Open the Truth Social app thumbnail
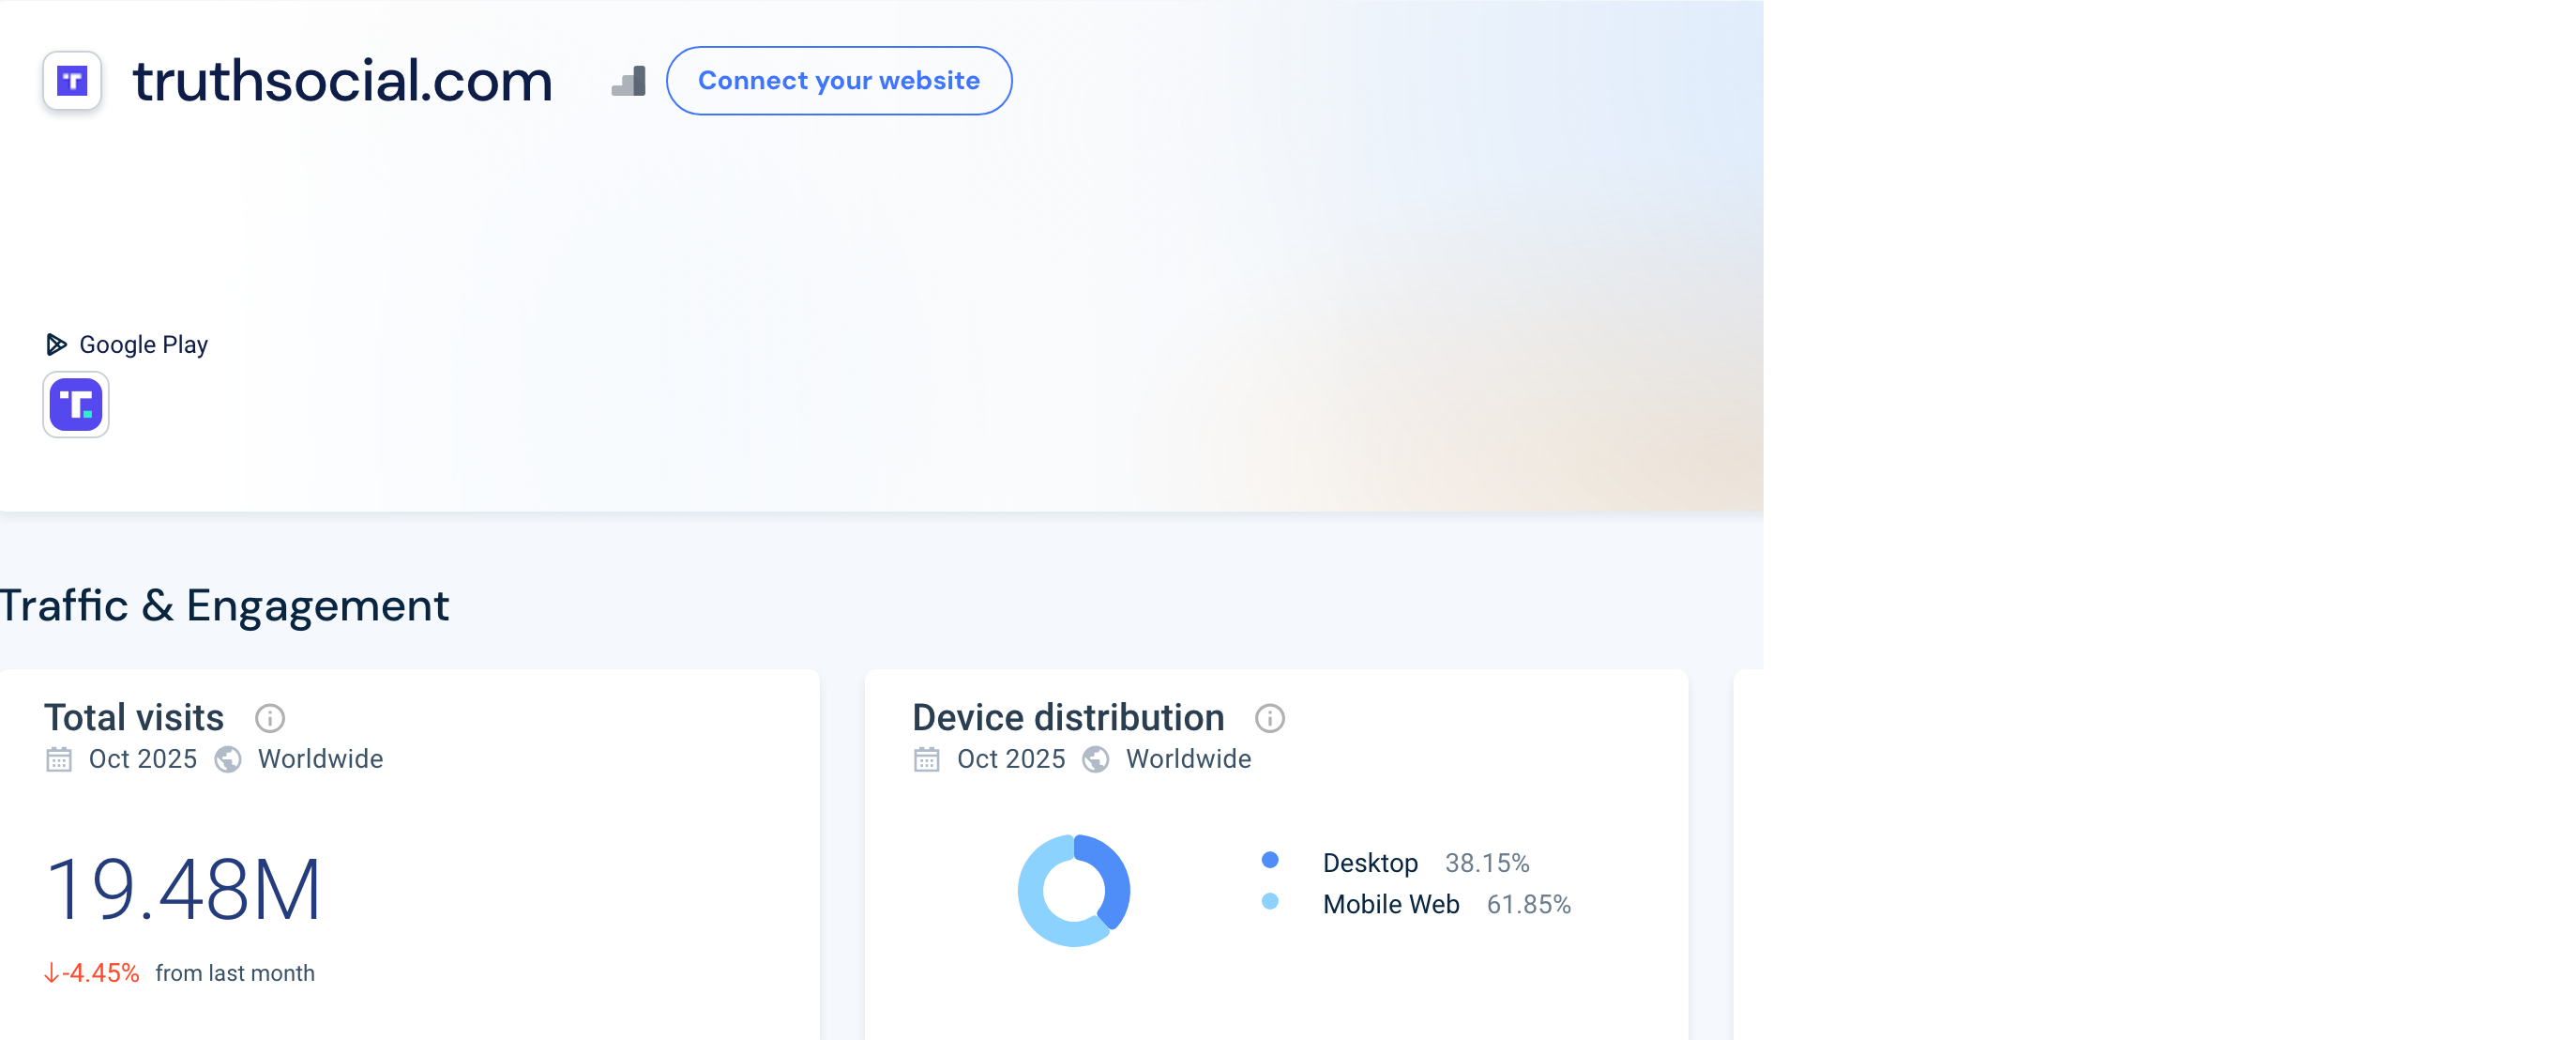This screenshot has width=2576, height=1040. coord(76,405)
